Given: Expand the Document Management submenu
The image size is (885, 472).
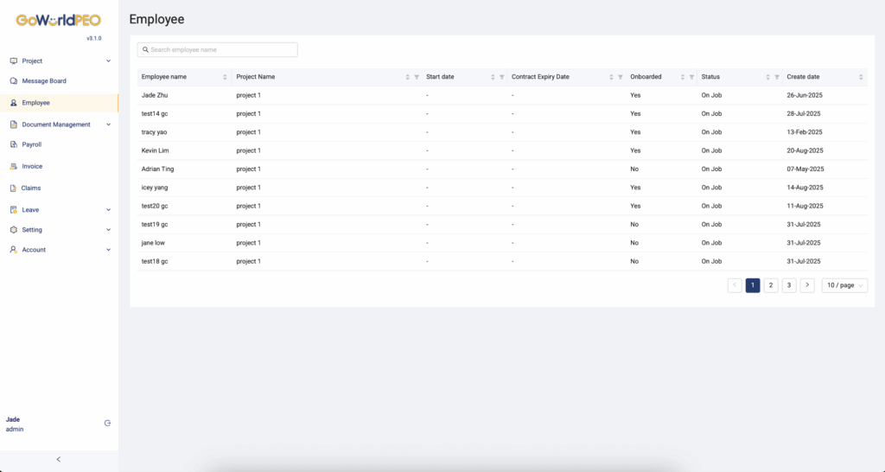Looking at the screenshot, I should (x=108, y=124).
